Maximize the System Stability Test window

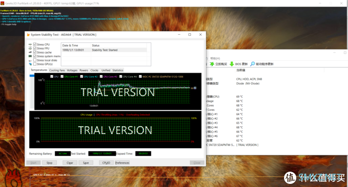[x=189, y=35]
